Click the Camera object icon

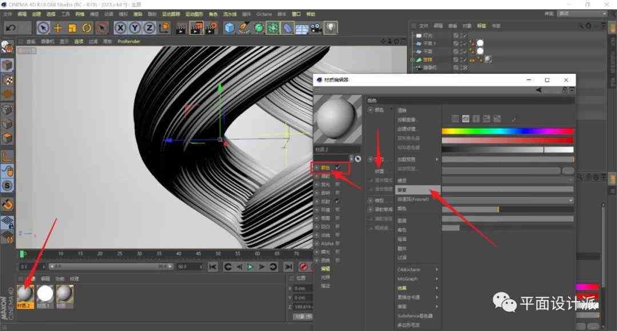(x=316, y=27)
